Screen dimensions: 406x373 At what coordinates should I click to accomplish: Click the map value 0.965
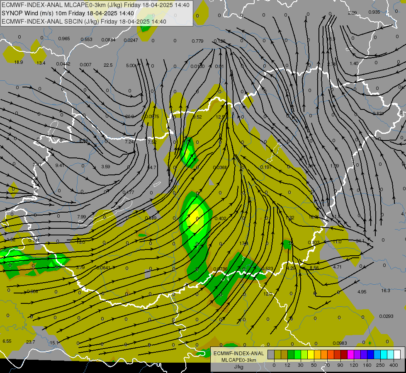[x=64, y=39]
